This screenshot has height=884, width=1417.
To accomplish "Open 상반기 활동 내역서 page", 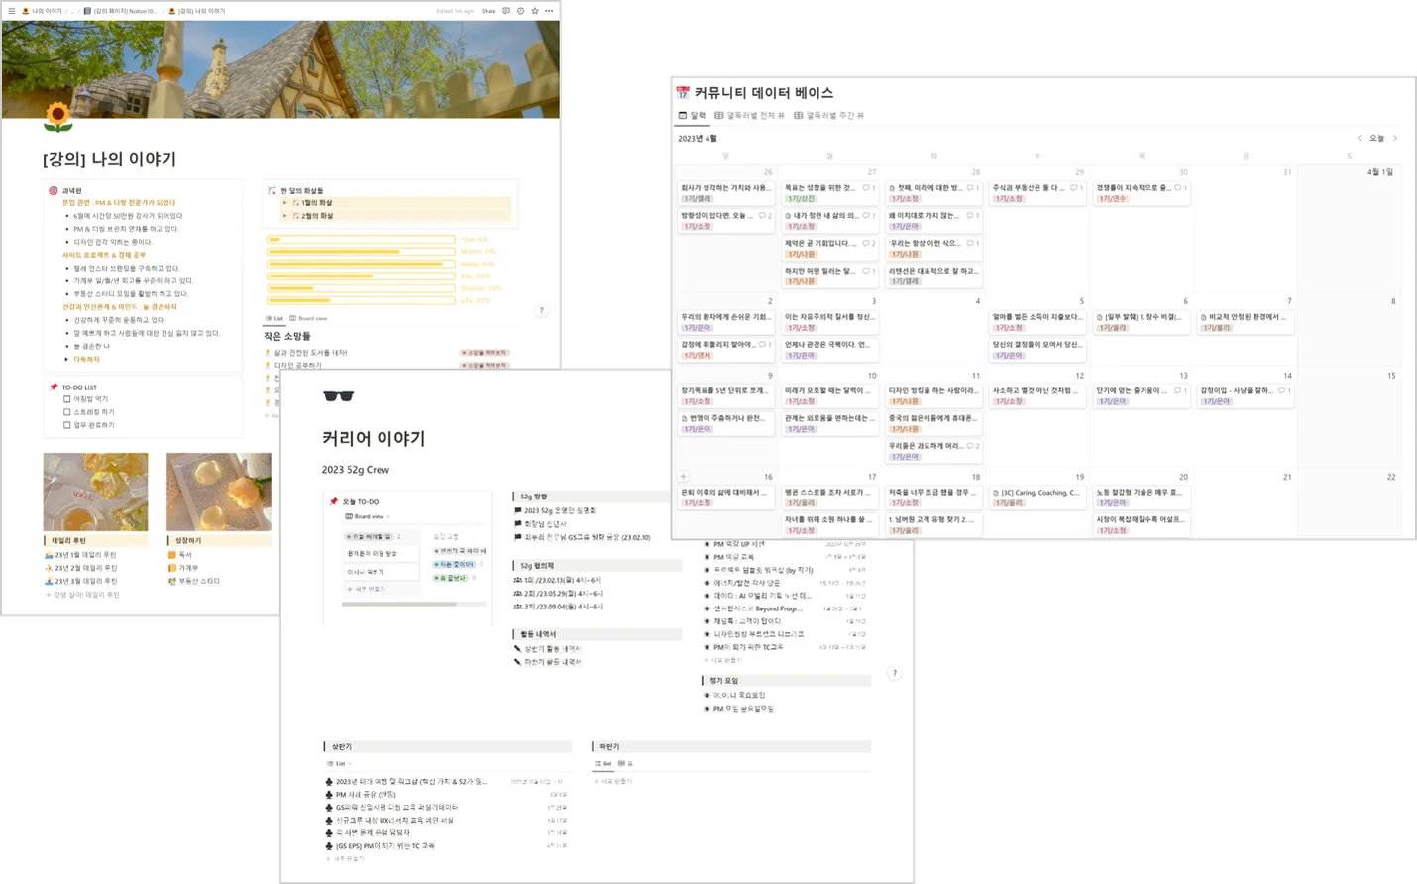I will click(x=548, y=648).
